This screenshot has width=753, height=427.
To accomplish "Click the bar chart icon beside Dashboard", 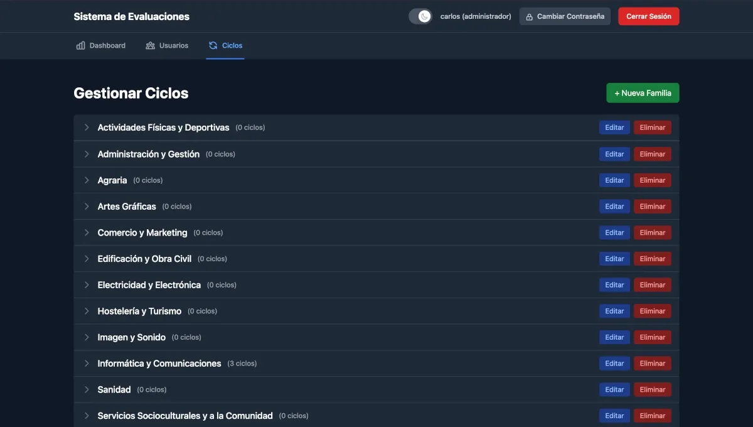I will (80, 45).
